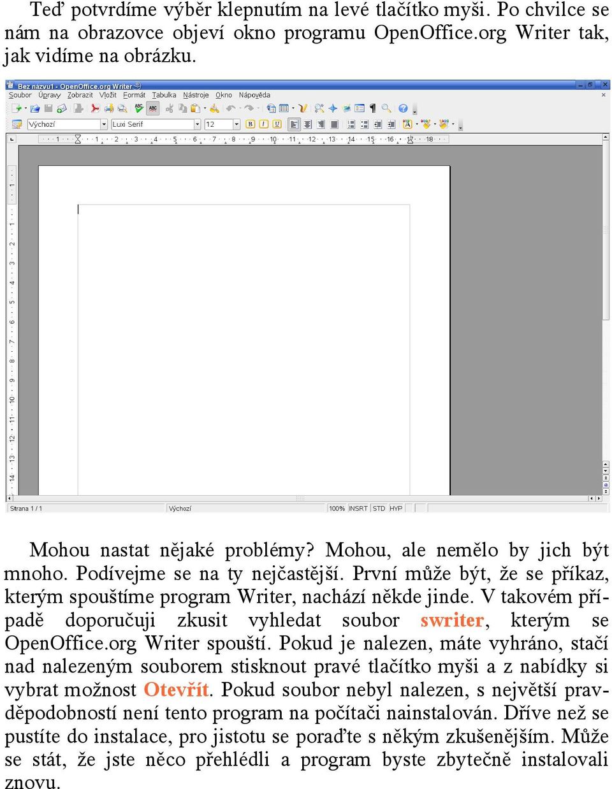
Task: Click the Zoom magnifier icon
Action: point(386,108)
